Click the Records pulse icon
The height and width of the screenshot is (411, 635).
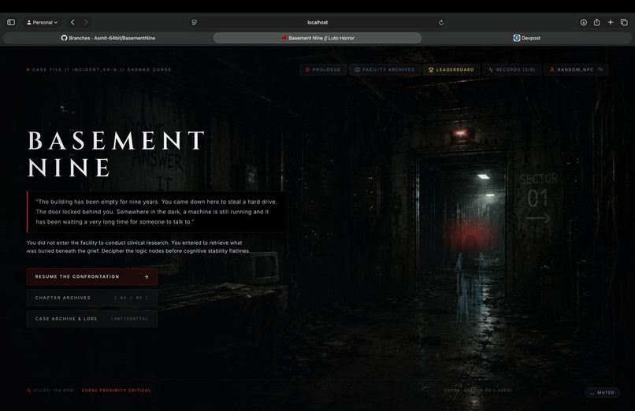[x=491, y=69]
